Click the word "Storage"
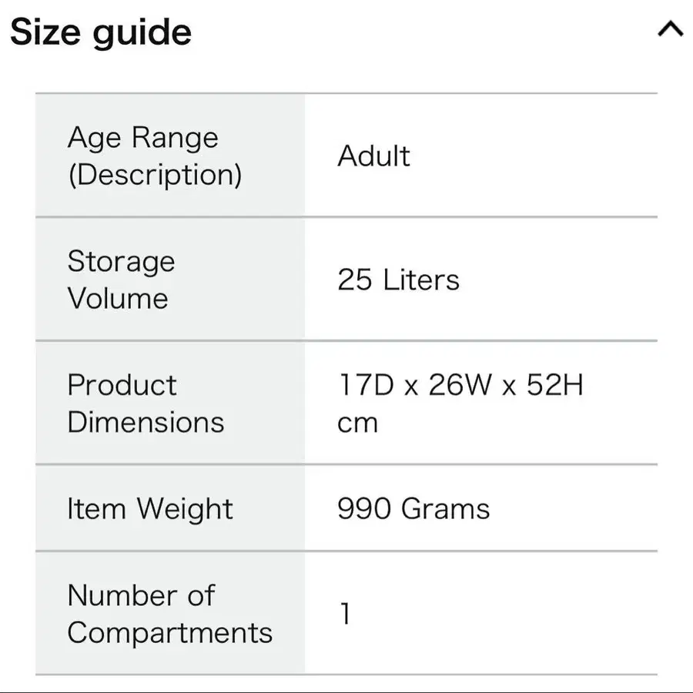This screenshot has width=693, height=693. tap(121, 262)
